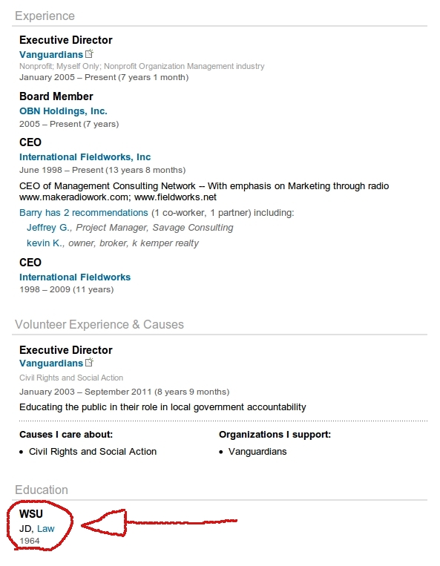Image resolution: width=440 pixels, height=566 pixels.
Task: Click the external link icon beside Vanguardians in Experience
Action: (89, 54)
